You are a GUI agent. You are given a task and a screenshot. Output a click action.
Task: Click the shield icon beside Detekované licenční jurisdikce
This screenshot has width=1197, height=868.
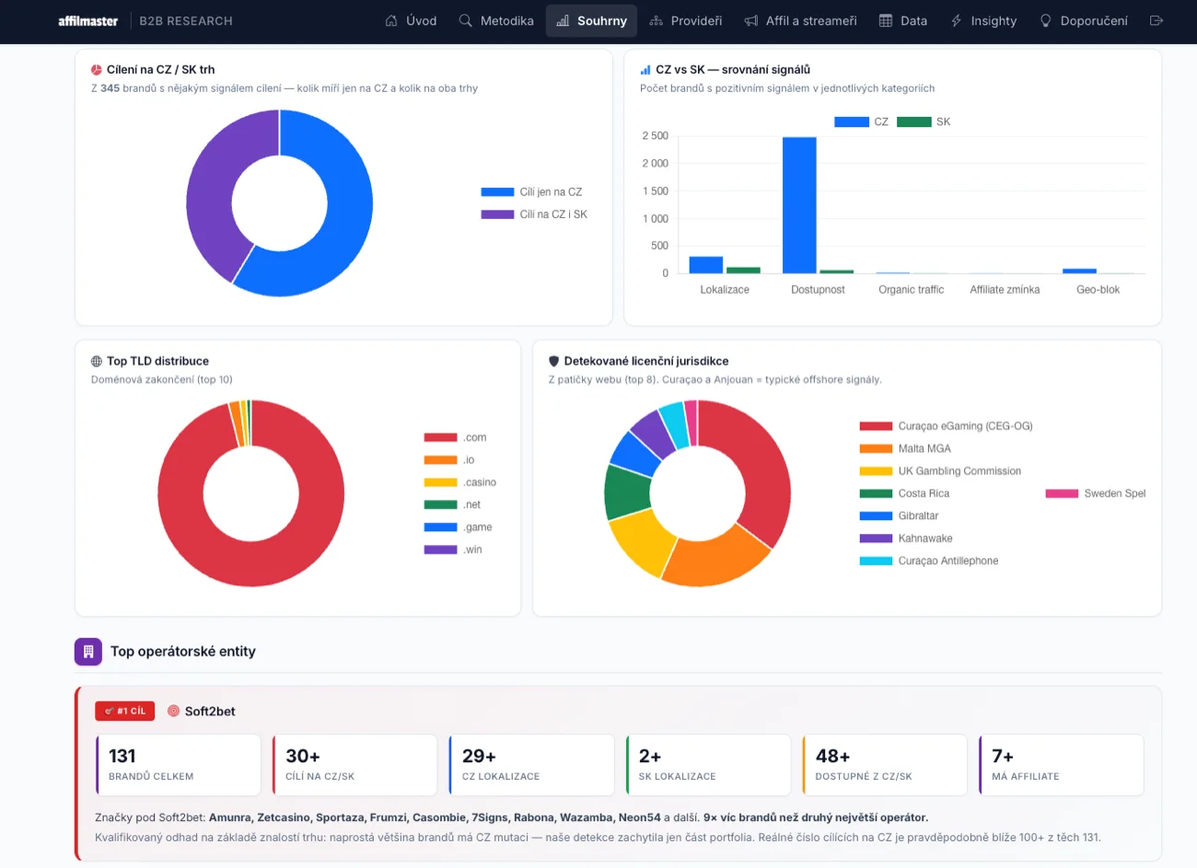(554, 361)
